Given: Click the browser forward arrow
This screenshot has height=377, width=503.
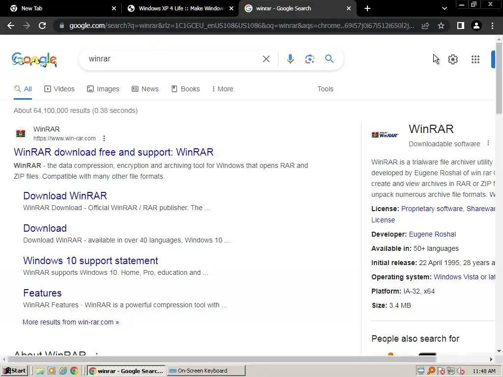Looking at the screenshot, I should pyautogui.click(x=27, y=26).
